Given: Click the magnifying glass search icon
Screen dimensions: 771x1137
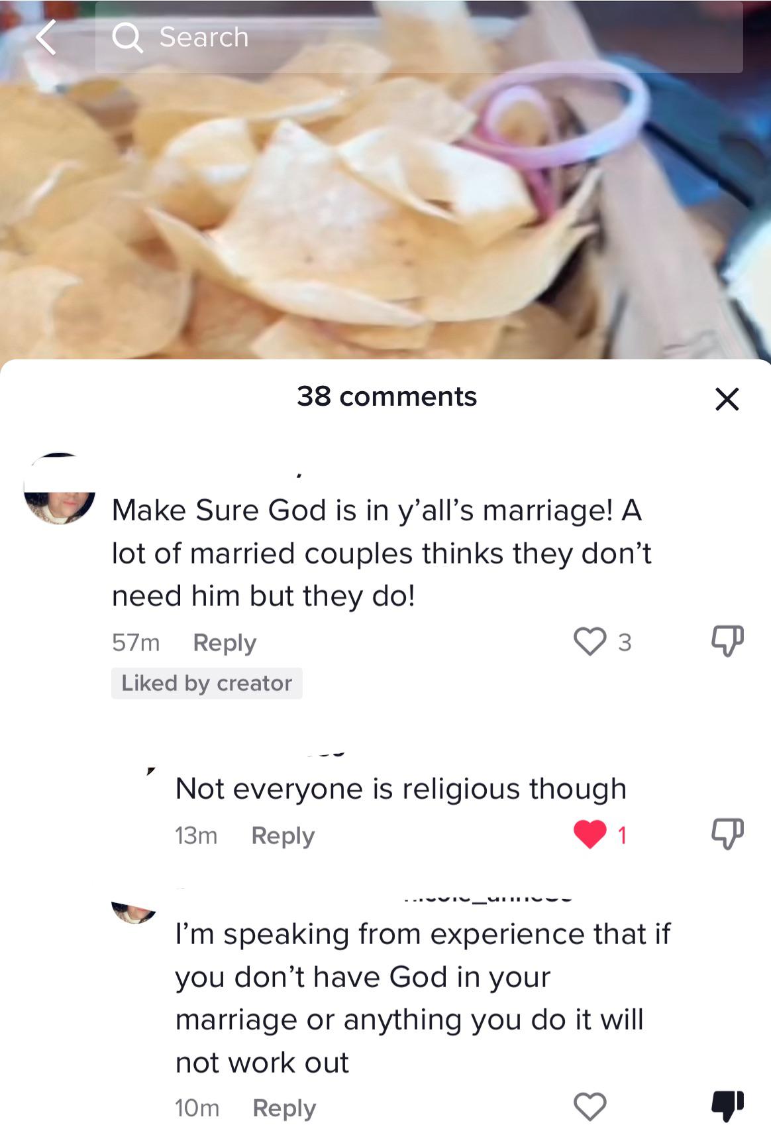Looking at the screenshot, I should pyautogui.click(x=127, y=37).
